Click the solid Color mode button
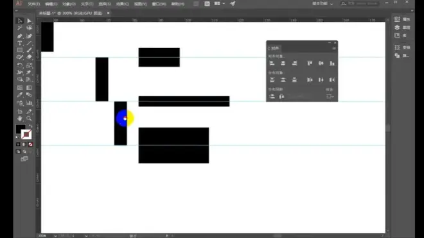The width and height of the screenshot is (424, 238). click(x=18, y=144)
